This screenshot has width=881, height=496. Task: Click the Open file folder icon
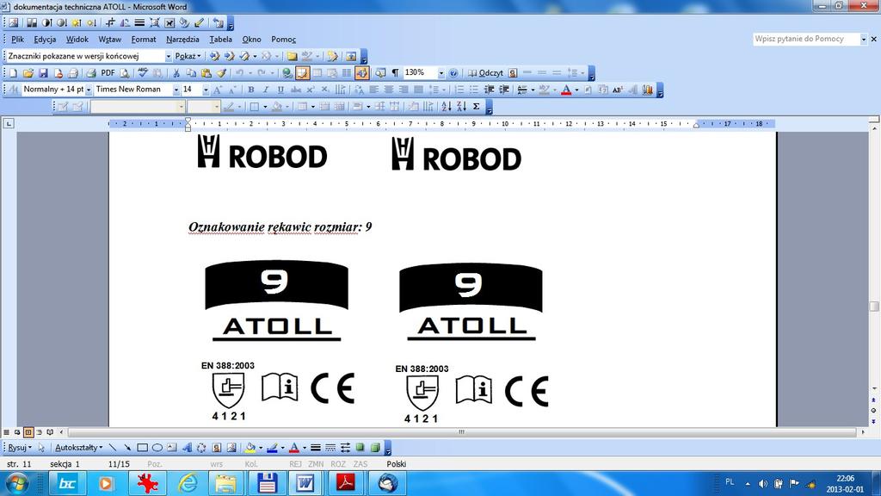[x=28, y=73]
